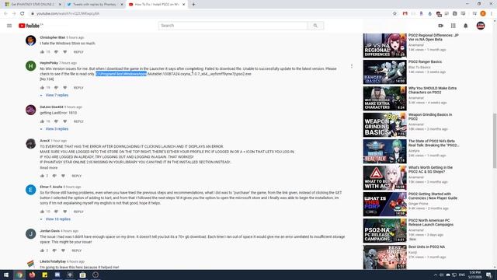Open The State of PSO2 NA's Beta video
The image size is (497, 280).
point(433,143)
